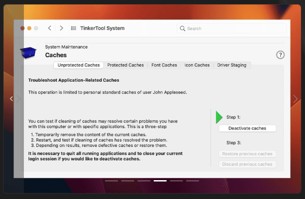
Task: Select the Unprotected Caches tab
Action: tap(78, 65)
